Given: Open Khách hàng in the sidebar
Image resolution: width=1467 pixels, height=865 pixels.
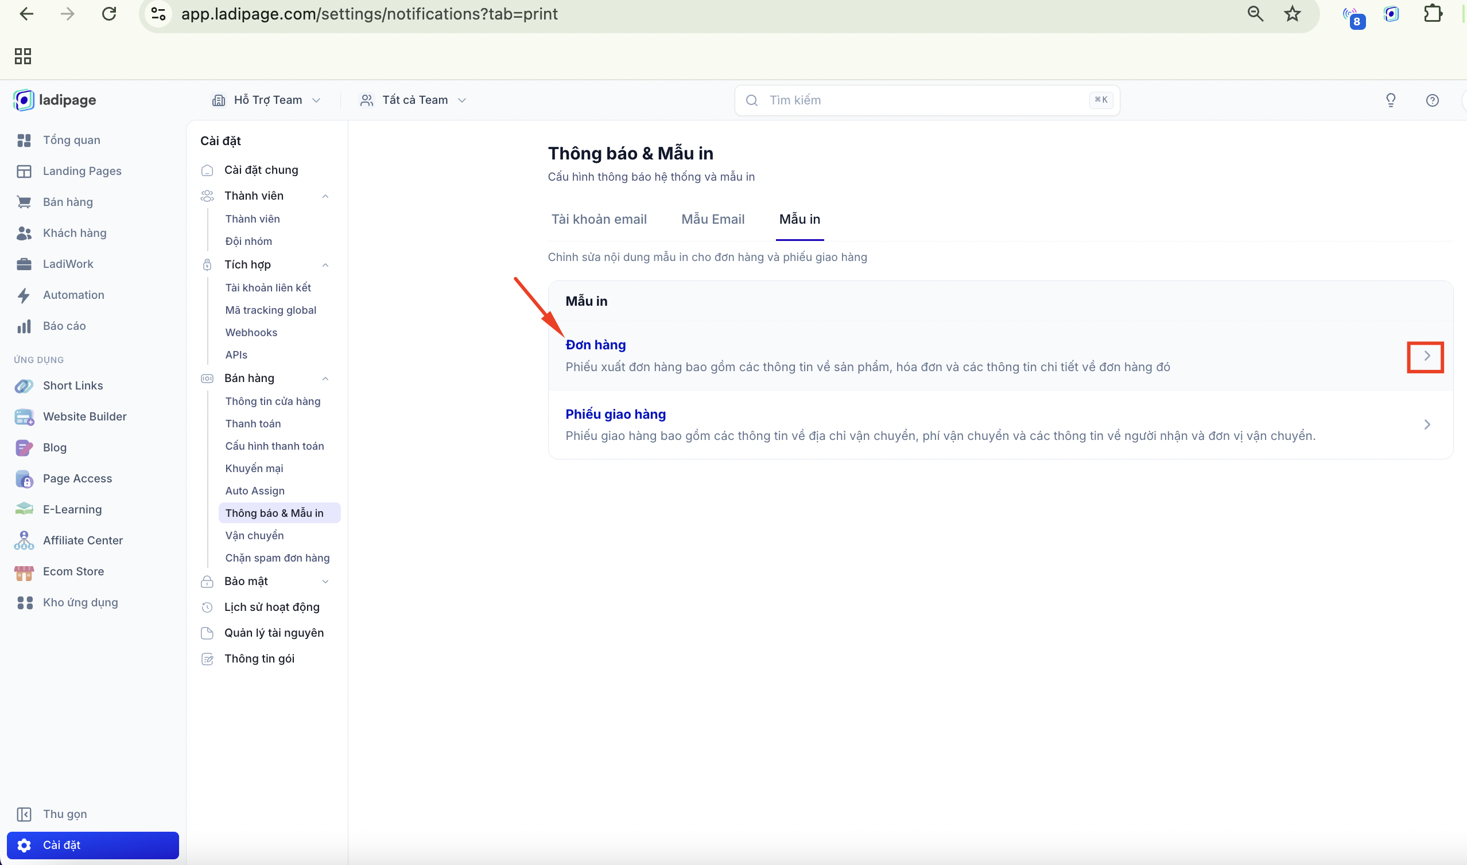Looking at the screenshot, I should click(75, 232).
